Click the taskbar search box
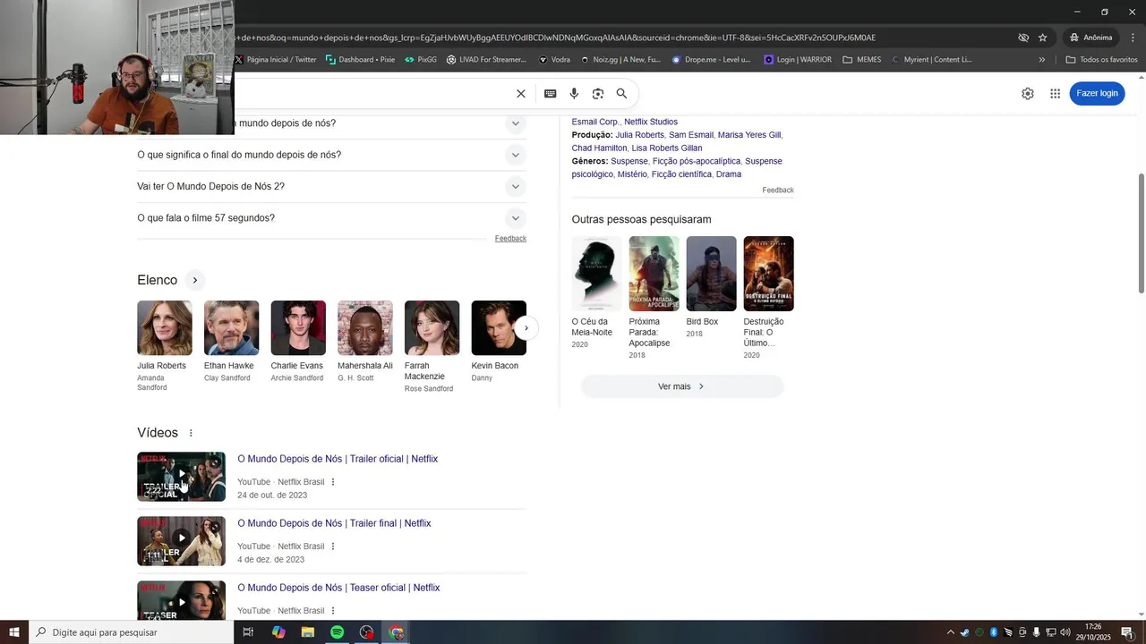The width and height of the screenshot is (1146, 644). click(132, 632)
